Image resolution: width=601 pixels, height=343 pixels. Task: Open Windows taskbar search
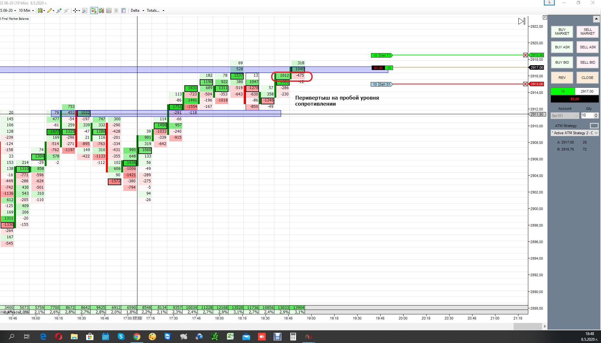point(11,337)
